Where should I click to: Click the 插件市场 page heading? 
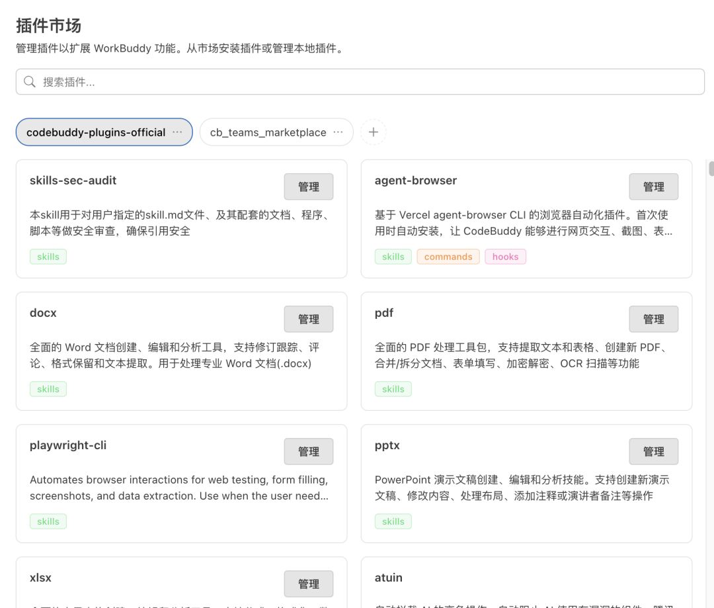point(49,26)
